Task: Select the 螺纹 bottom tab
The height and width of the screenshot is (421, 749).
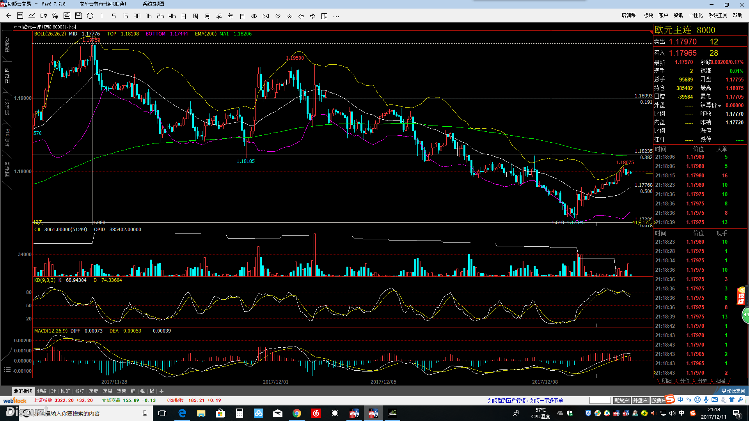Action: point(42,391)
